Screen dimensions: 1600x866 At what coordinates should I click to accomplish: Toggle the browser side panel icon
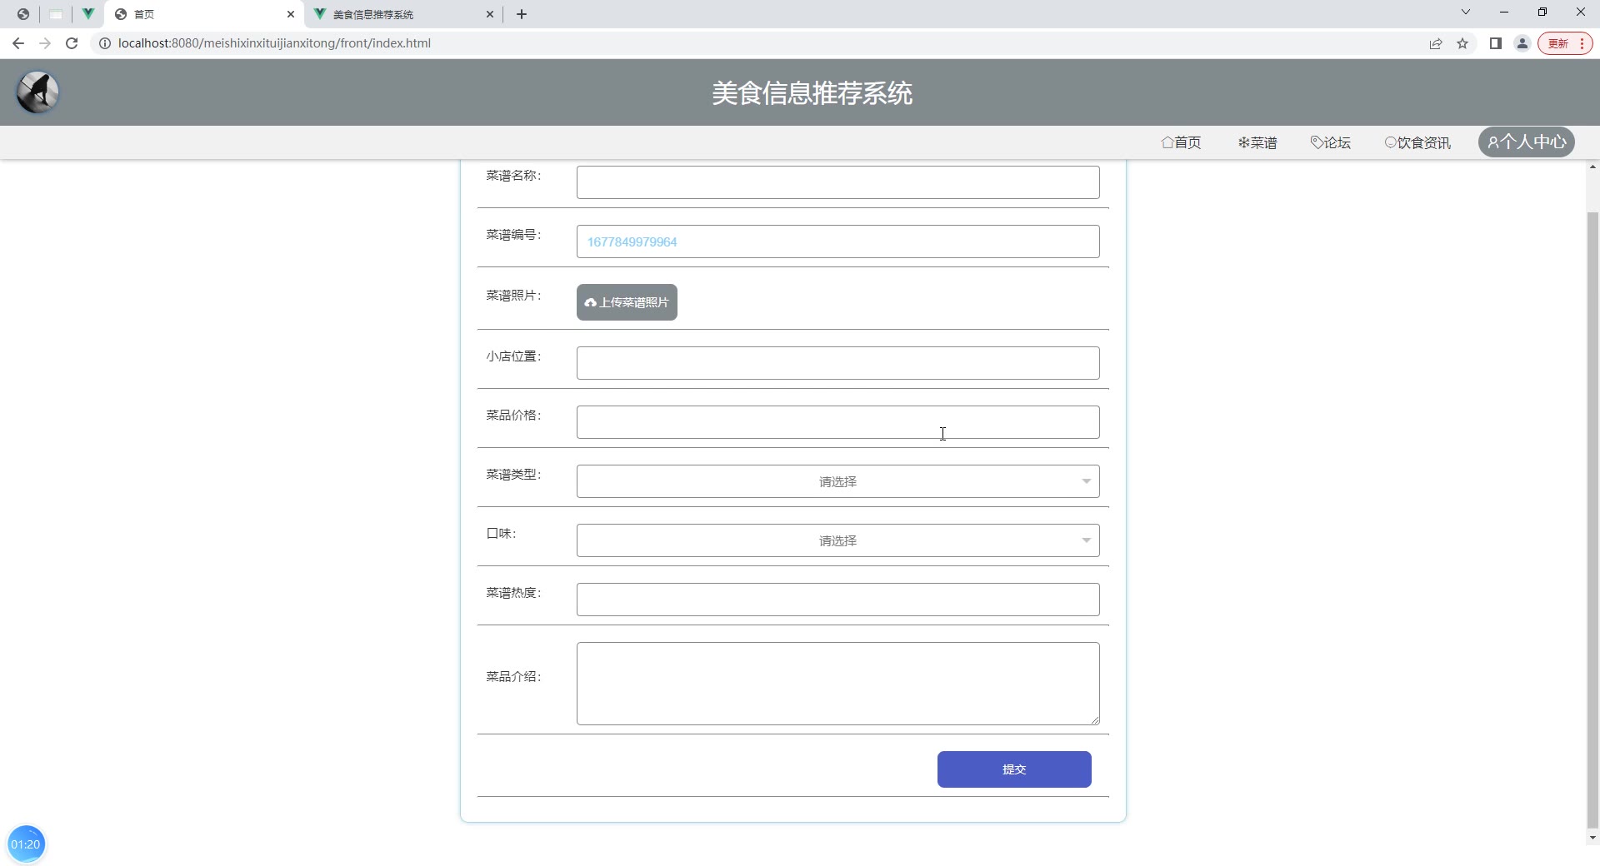1496,43
